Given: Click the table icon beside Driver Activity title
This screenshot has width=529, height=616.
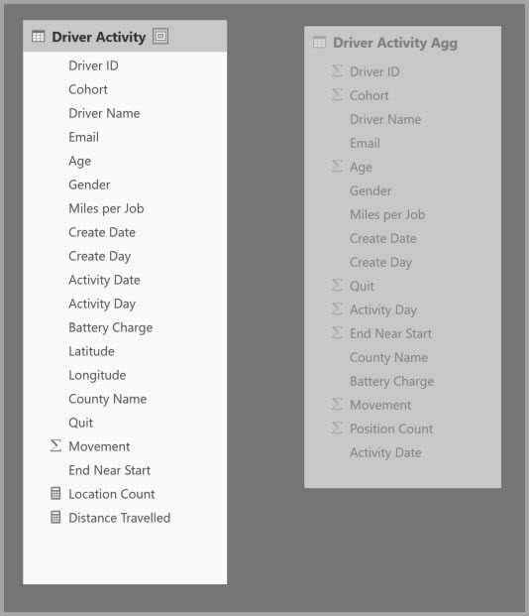Looking at the screenshot, I should coord(38,37).
